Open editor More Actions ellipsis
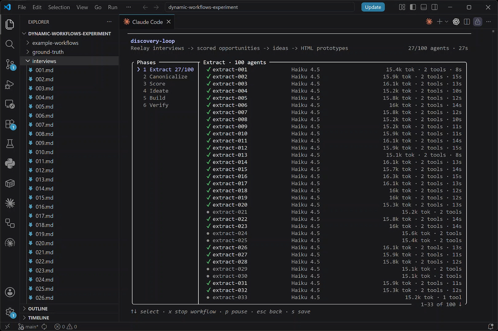The height and width of the screenshot is (331, 498). (488, 22)
